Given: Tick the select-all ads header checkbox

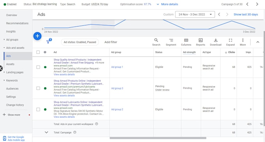Looking at the screenshot, I should click(38, 52).
